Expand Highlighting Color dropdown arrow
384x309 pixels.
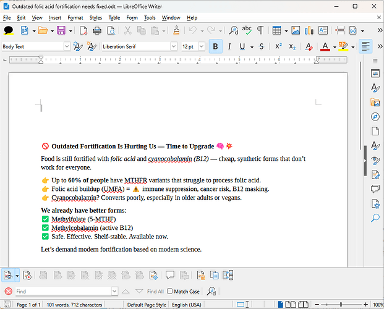click(x=352, y=47)
